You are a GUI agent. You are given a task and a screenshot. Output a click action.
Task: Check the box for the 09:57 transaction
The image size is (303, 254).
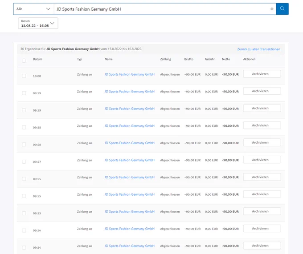(x=24, y=161)
